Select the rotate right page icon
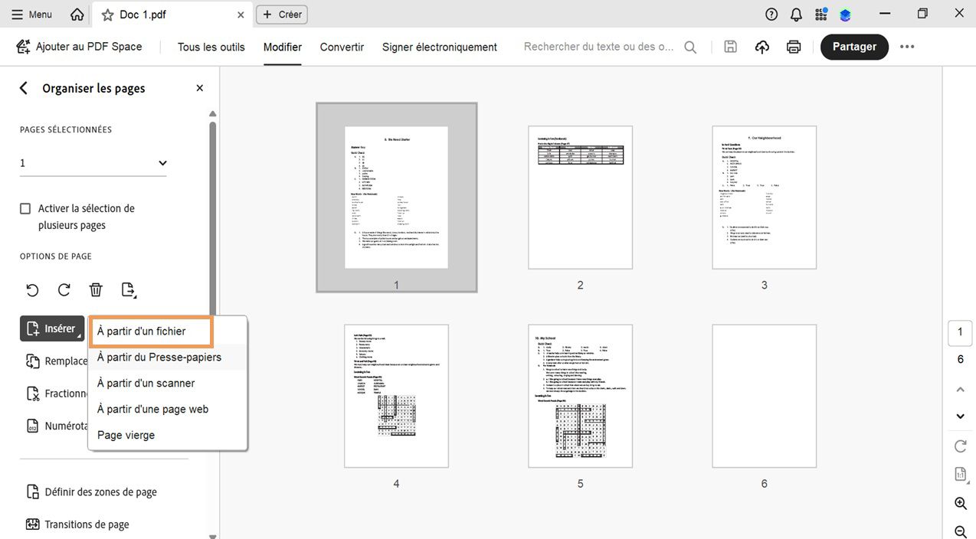Viewport: 976px width, 539px height. coord(64,290)
